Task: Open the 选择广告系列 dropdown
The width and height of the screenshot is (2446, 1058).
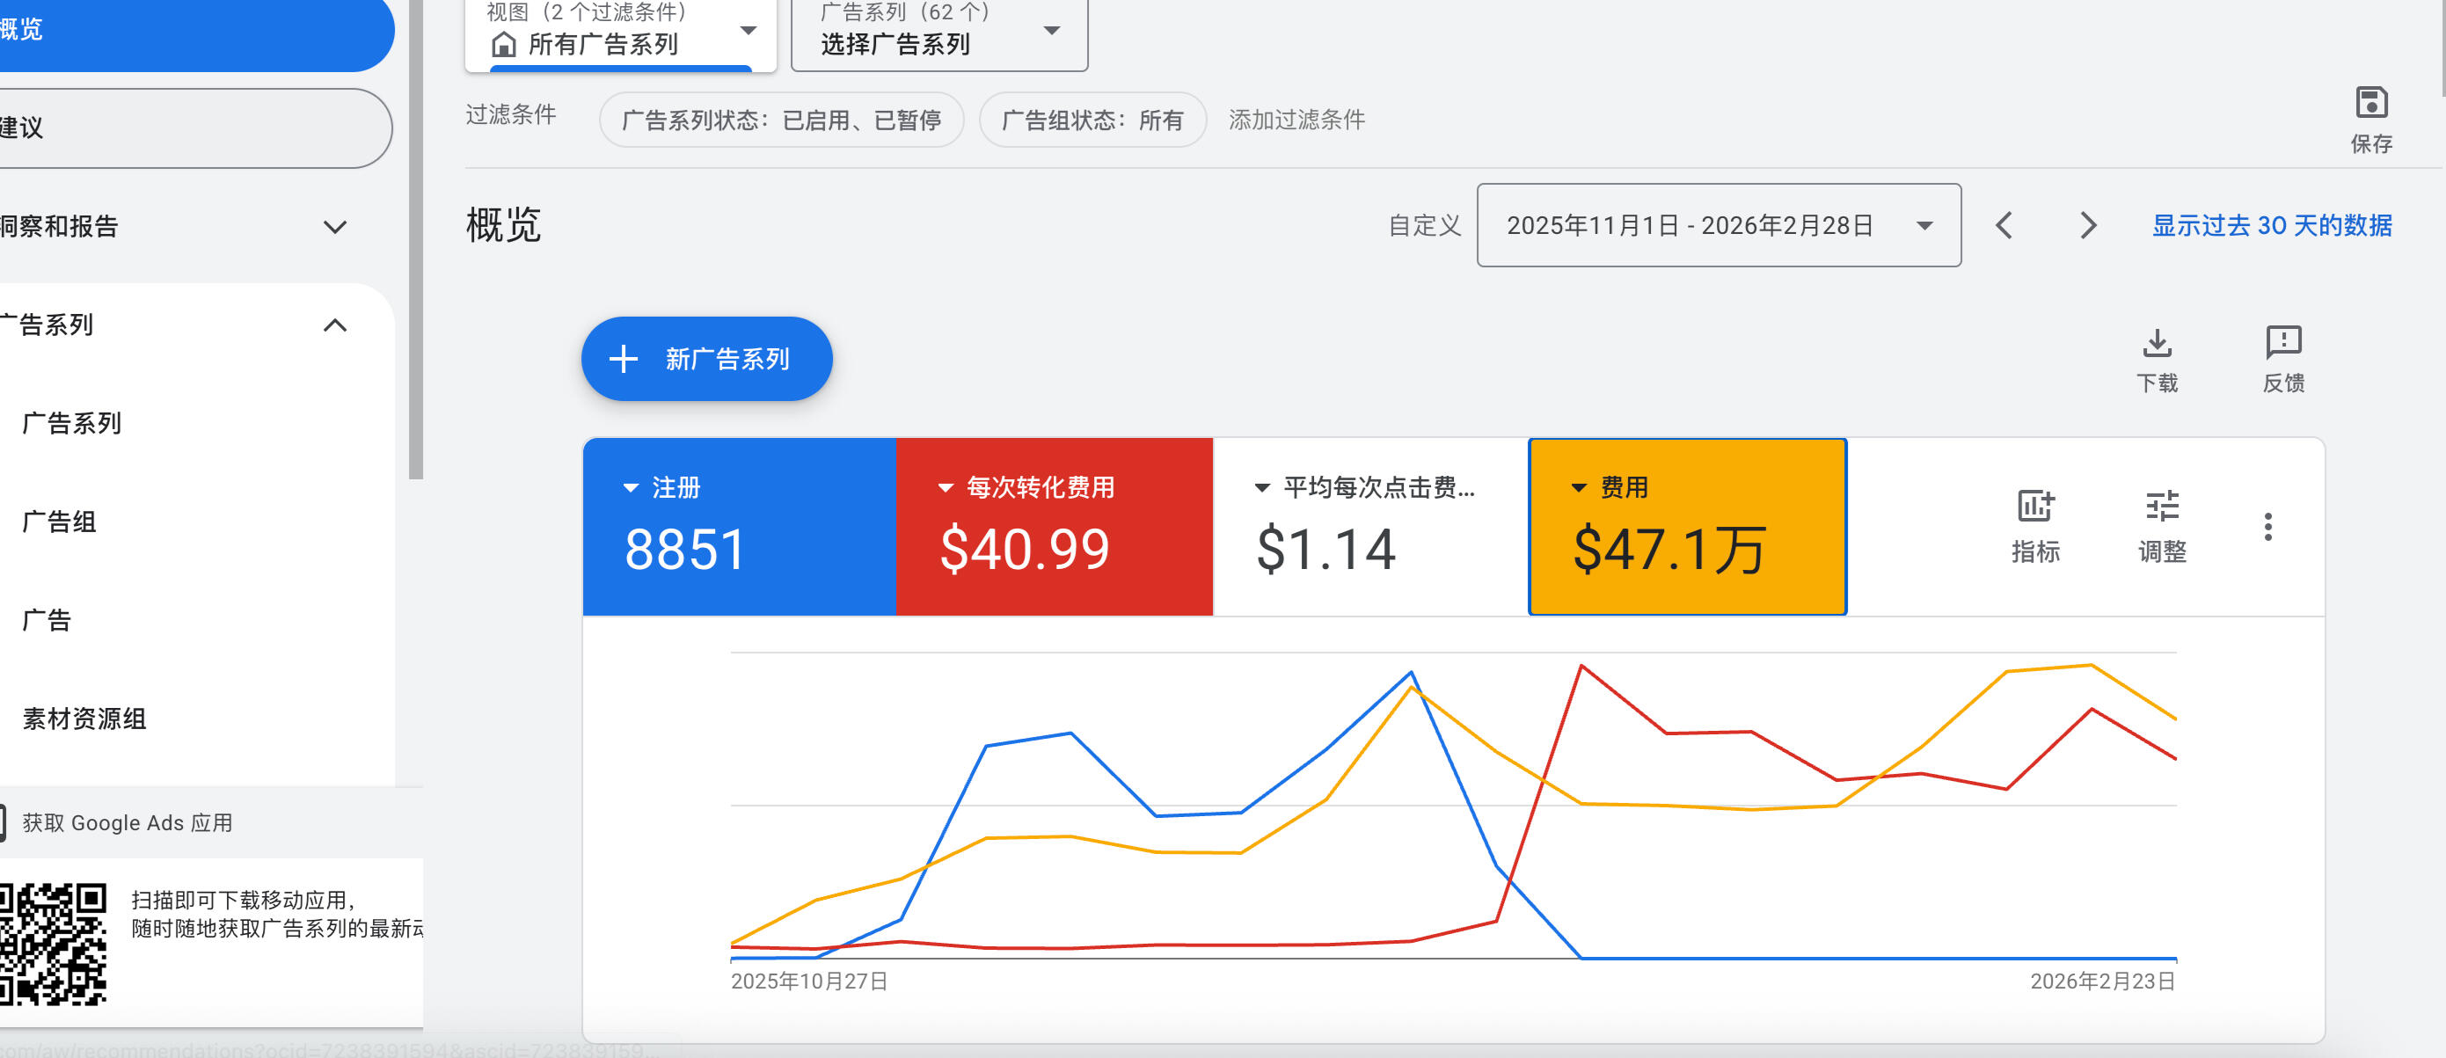Action: click(x=938, y=35)
